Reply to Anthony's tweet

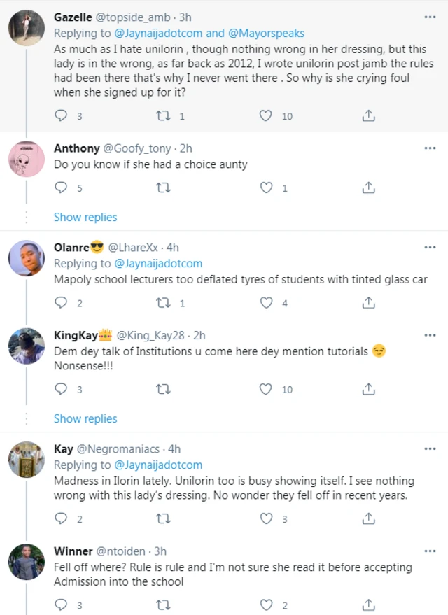[x=62, y=188]
